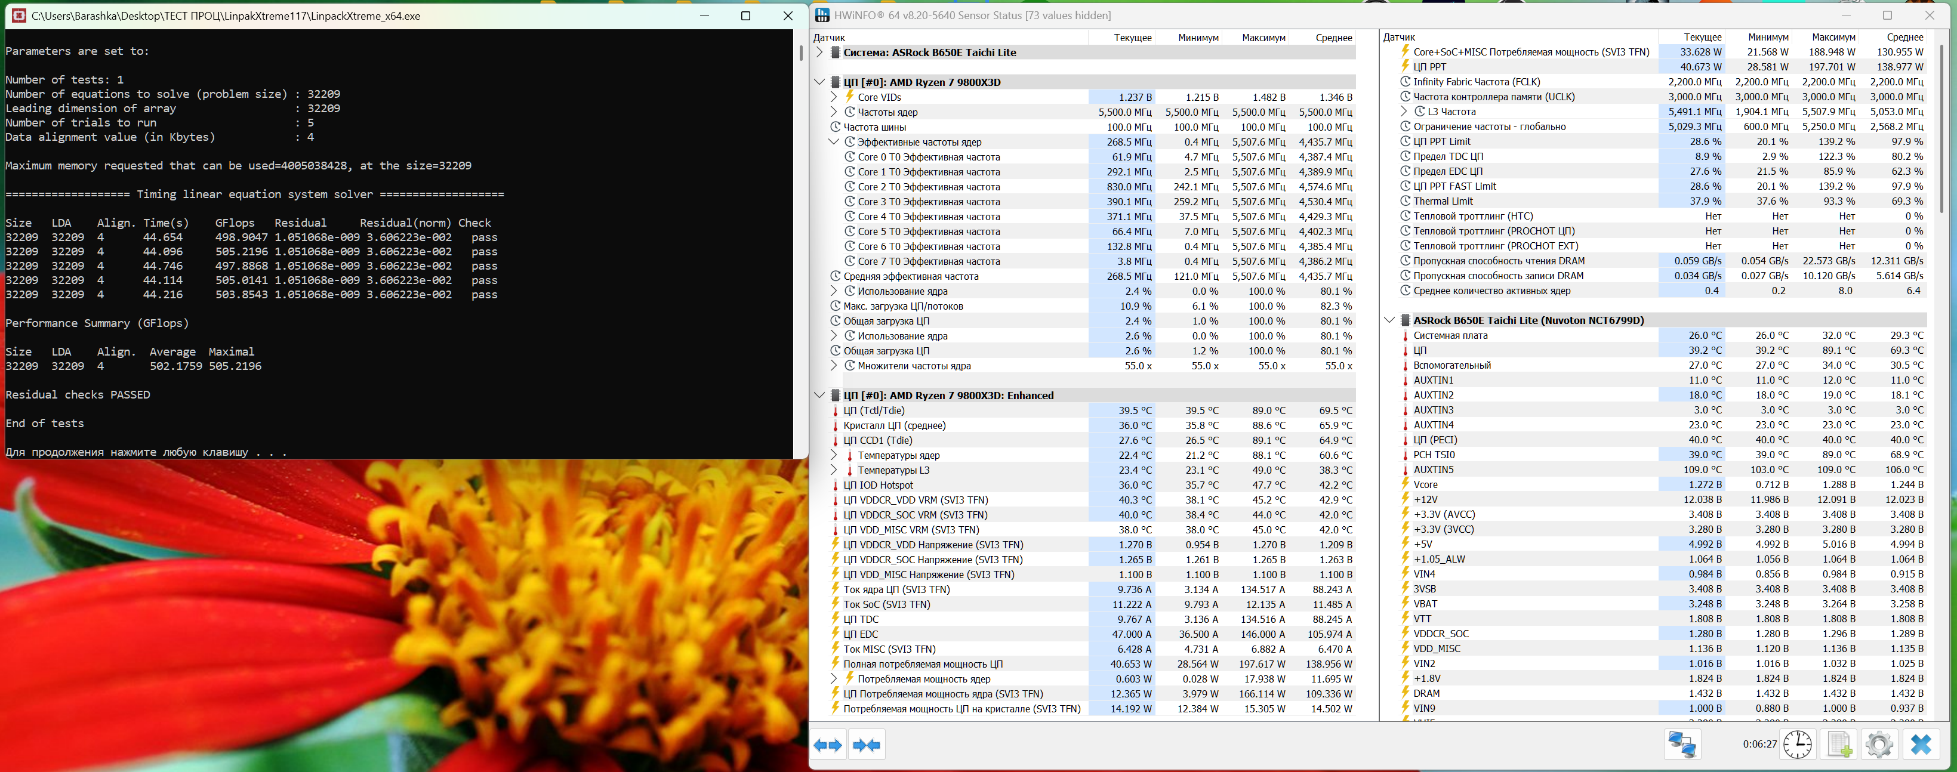Click the Current (Текущее) column header on the left panel
The image size is (1957, 772).
click(x=1132, y=37)
